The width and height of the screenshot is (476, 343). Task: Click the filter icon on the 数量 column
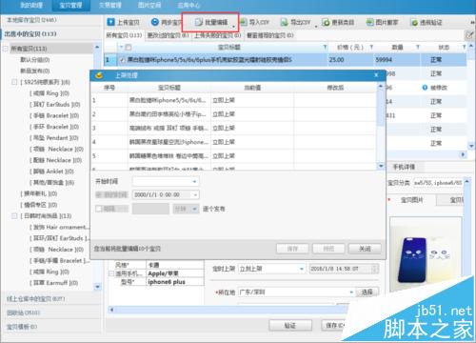tap(418, 48)
